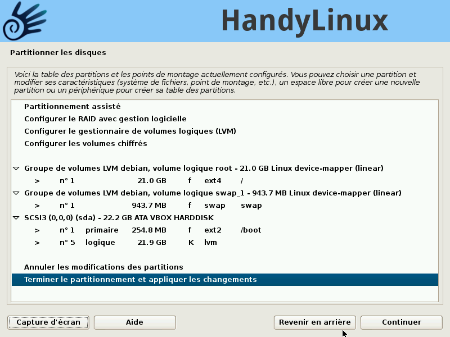Select the 943.7 MB swap partition row
Viewport: 450px width, 337px height.
pyautogui.click(x=225, y=206)
